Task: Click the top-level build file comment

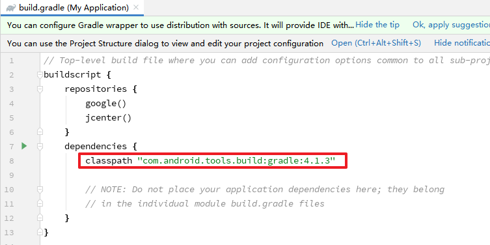Action: (267, 60)
